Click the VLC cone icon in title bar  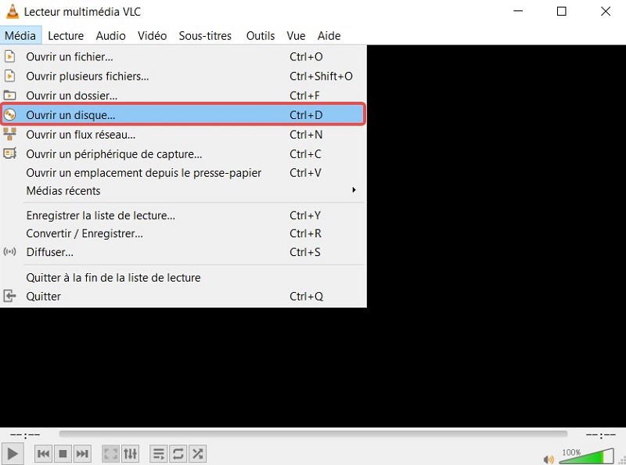point(13,11)
